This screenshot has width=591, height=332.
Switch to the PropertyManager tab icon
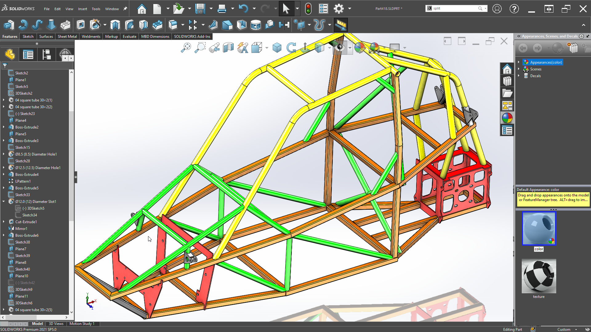point(28,54)
